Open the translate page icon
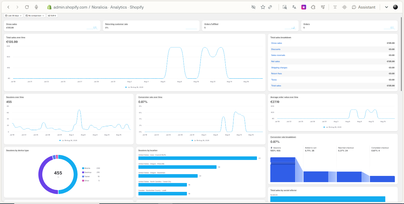The height and width of the screenshot is (204, 404). (294, 7)
